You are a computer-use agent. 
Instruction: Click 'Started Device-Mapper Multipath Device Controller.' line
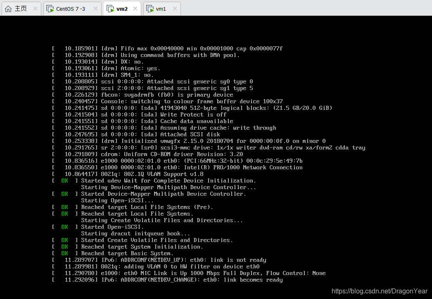150,194
